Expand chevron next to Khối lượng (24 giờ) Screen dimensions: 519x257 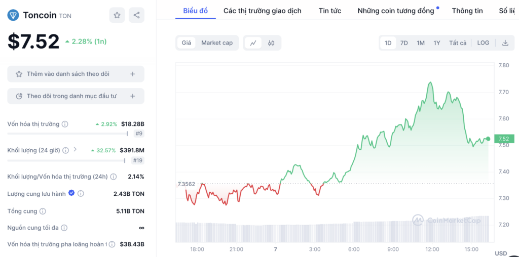click(x=75, y=150)
